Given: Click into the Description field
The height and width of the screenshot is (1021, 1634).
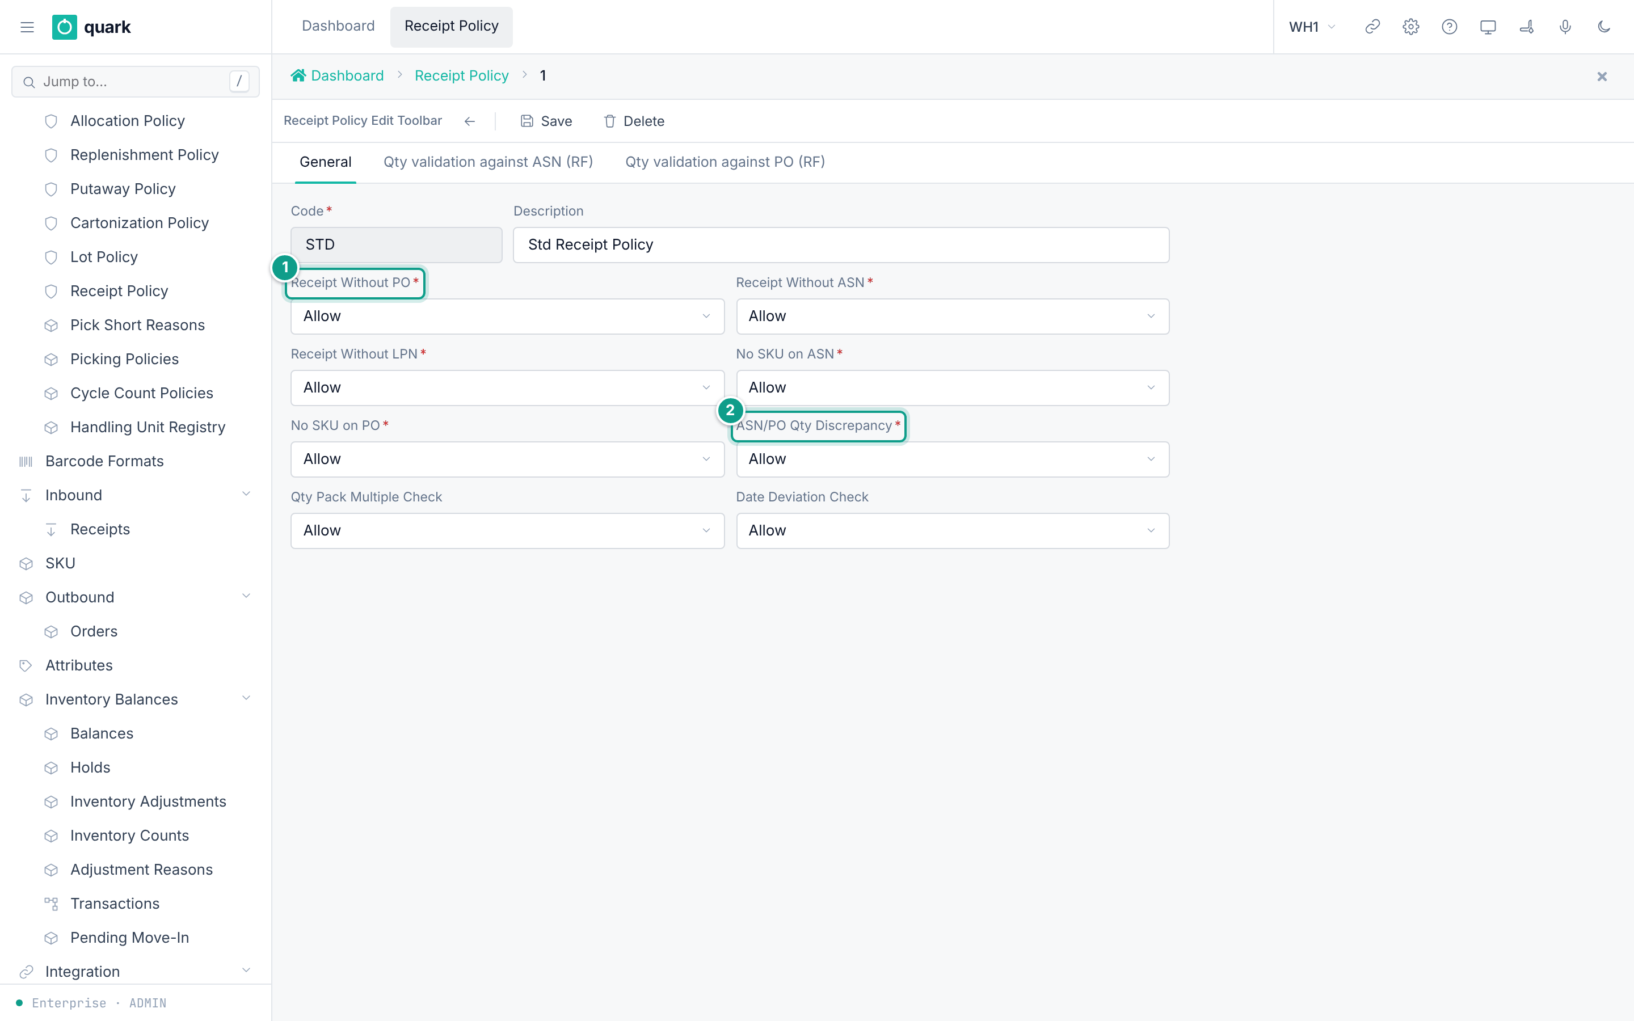Looking at the screenshot, I should (841, 244).
